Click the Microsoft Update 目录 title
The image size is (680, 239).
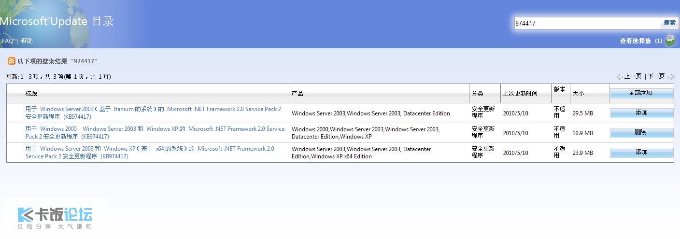tap(57, 22)
